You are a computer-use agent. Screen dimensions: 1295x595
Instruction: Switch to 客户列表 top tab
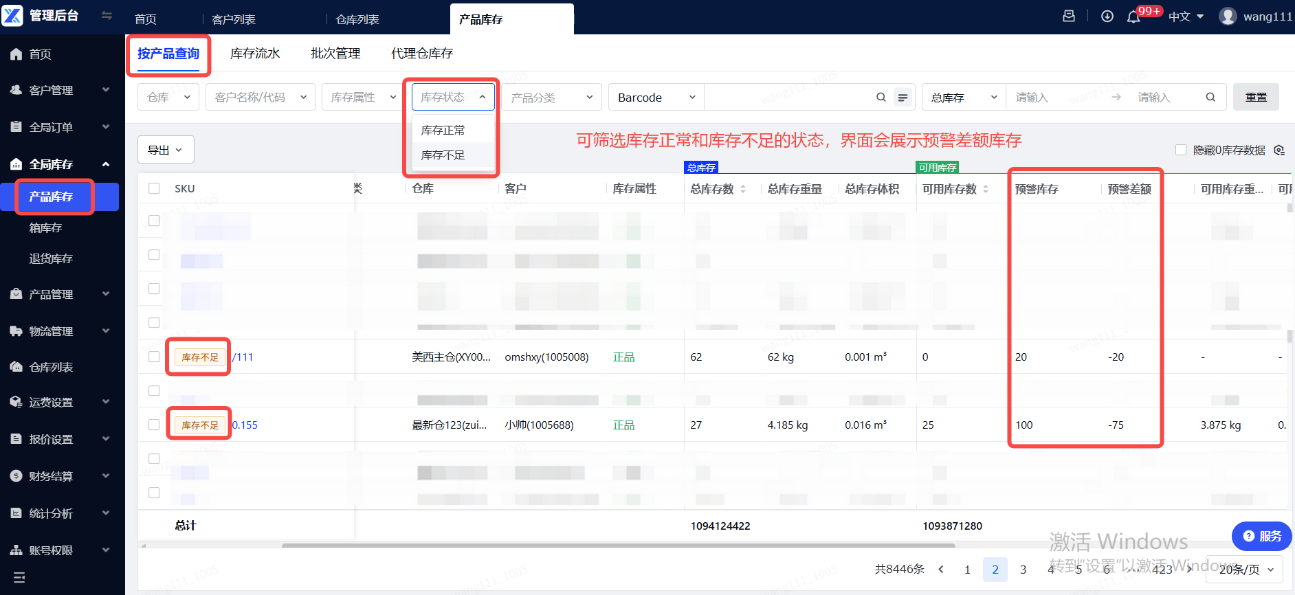tap(234, 19)
